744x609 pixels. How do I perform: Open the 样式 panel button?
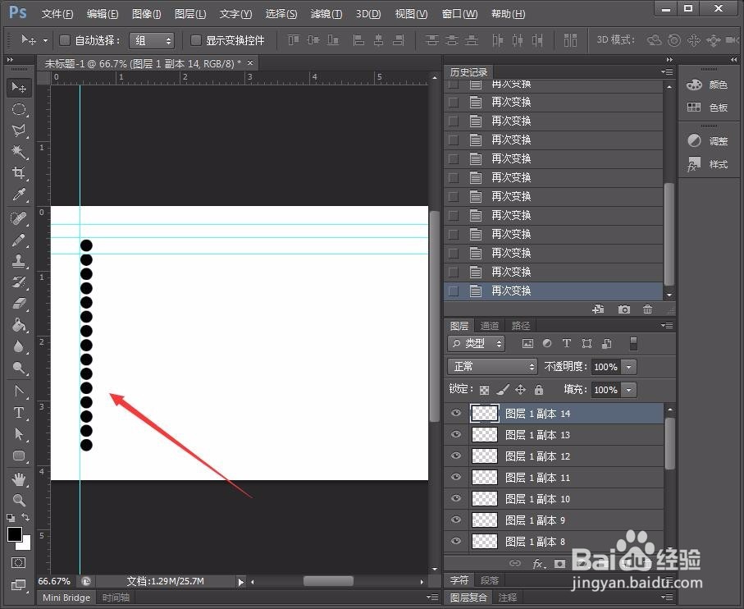tap(707, 165)
